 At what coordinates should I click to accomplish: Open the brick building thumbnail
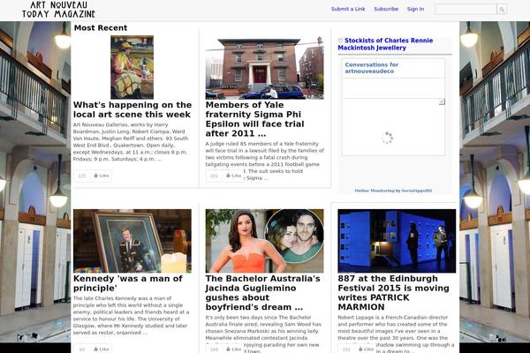click(x=264, y=67)
